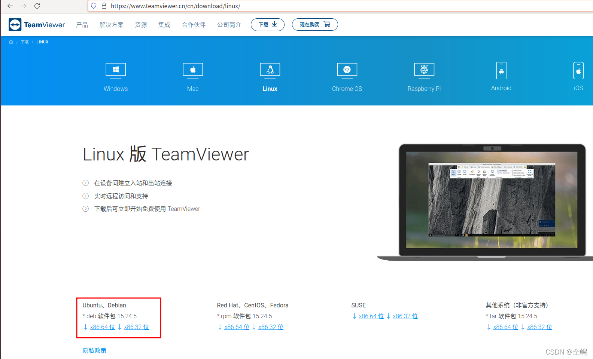Open the 集成 menu
The height and width of the screenshot is (359, 593).
coord(164,25)
